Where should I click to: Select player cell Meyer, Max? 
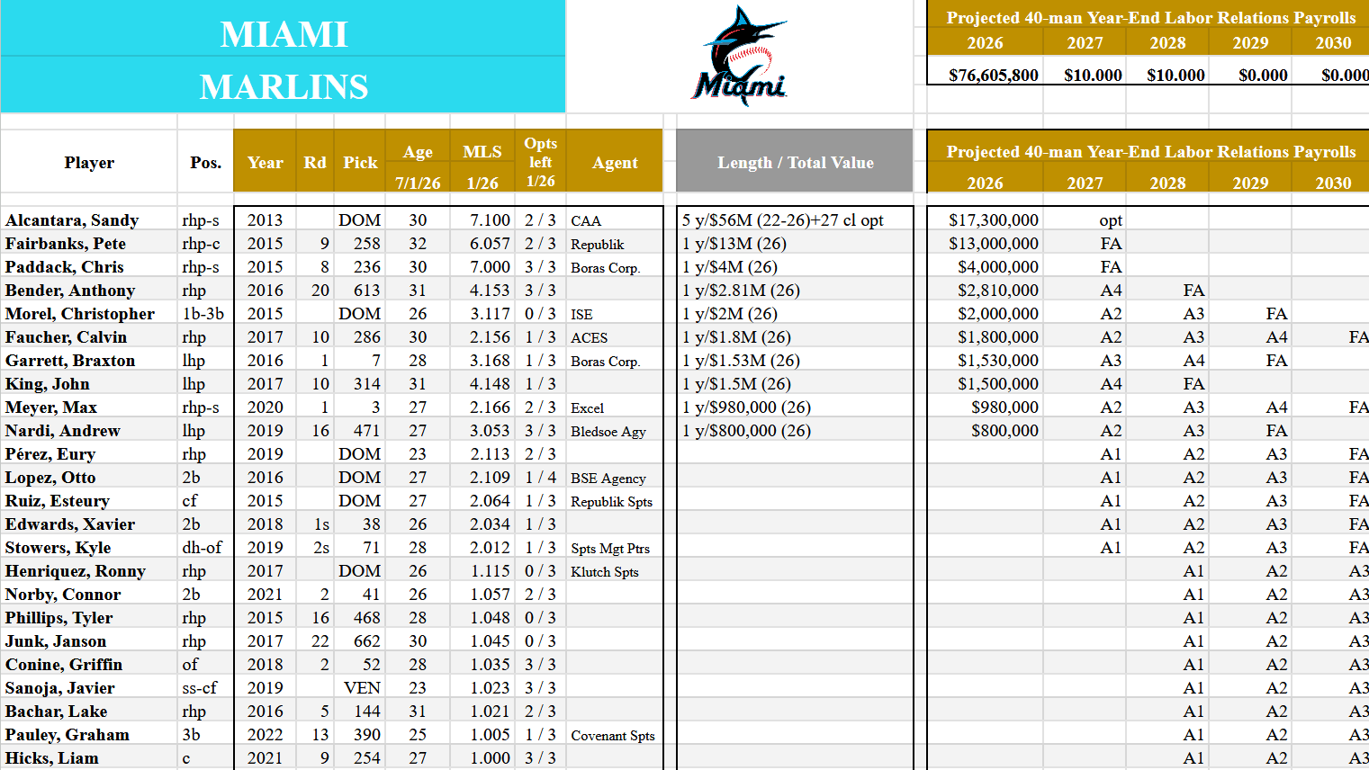coord(89,407)
